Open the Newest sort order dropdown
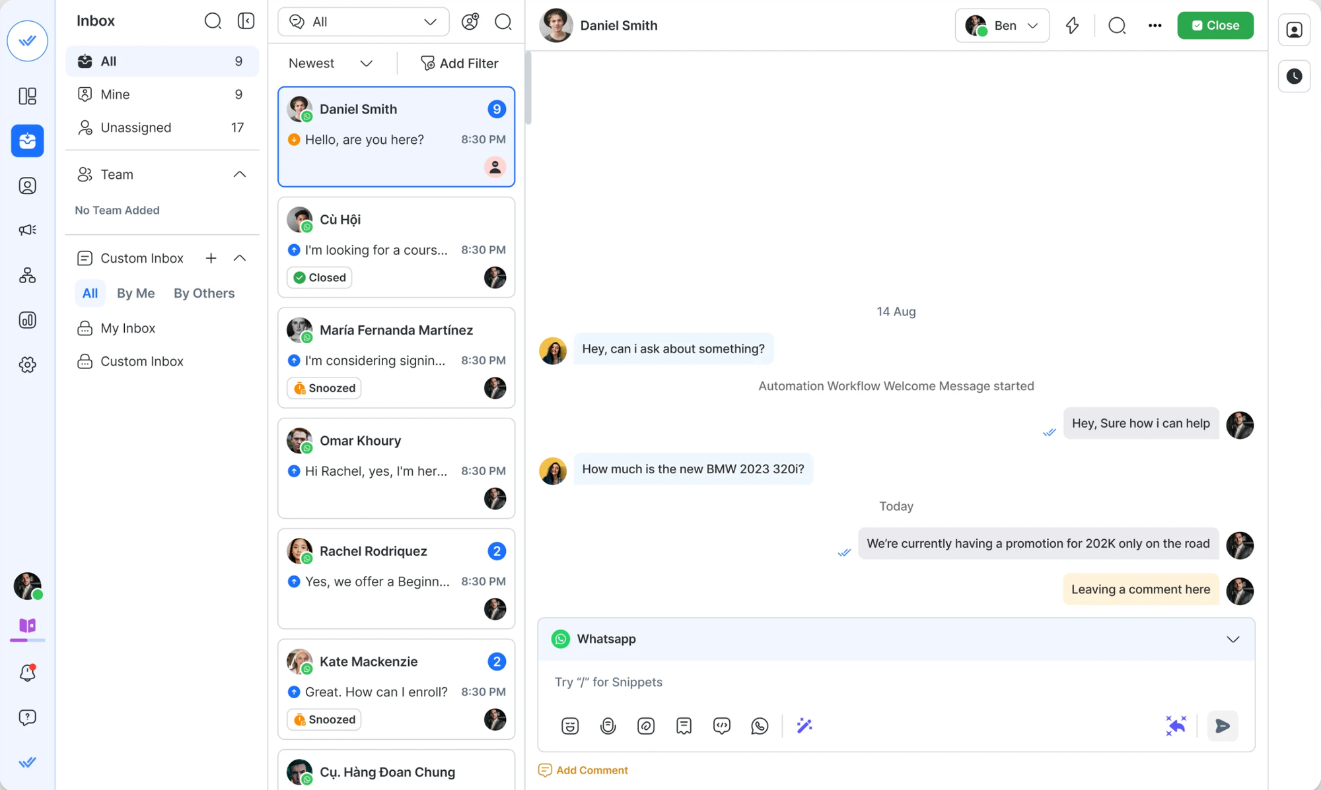 pyautogui.click(x=330, y=63)
